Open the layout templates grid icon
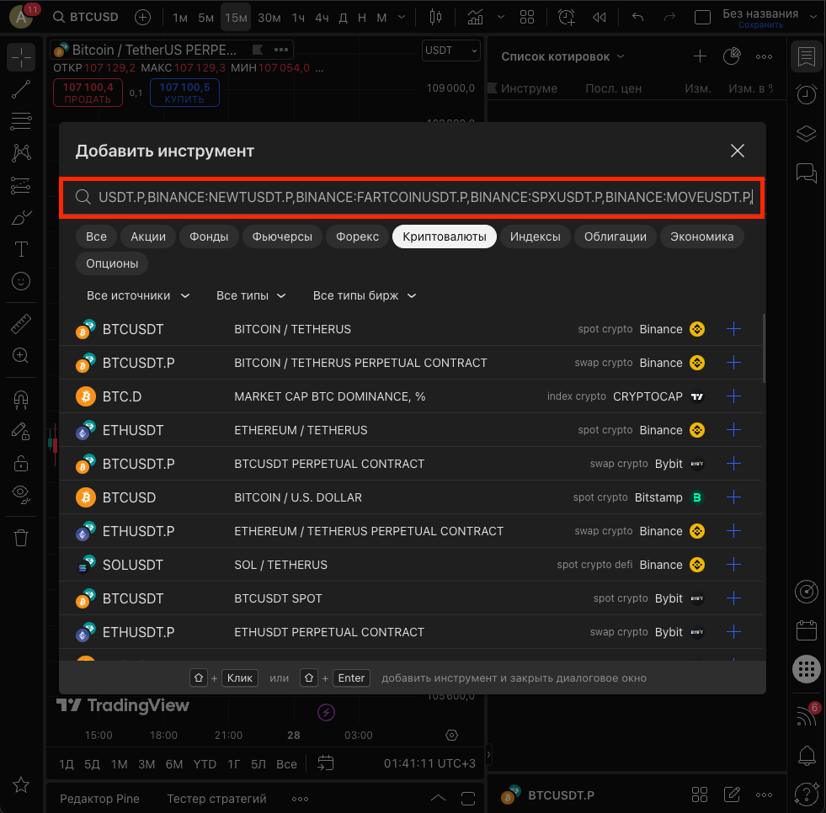Screen dimensions: 826x813 click(527, 18)
